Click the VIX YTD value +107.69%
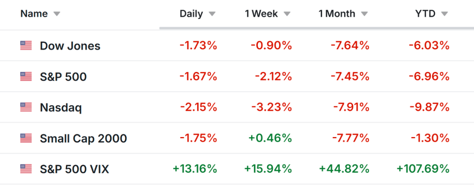 423,169
